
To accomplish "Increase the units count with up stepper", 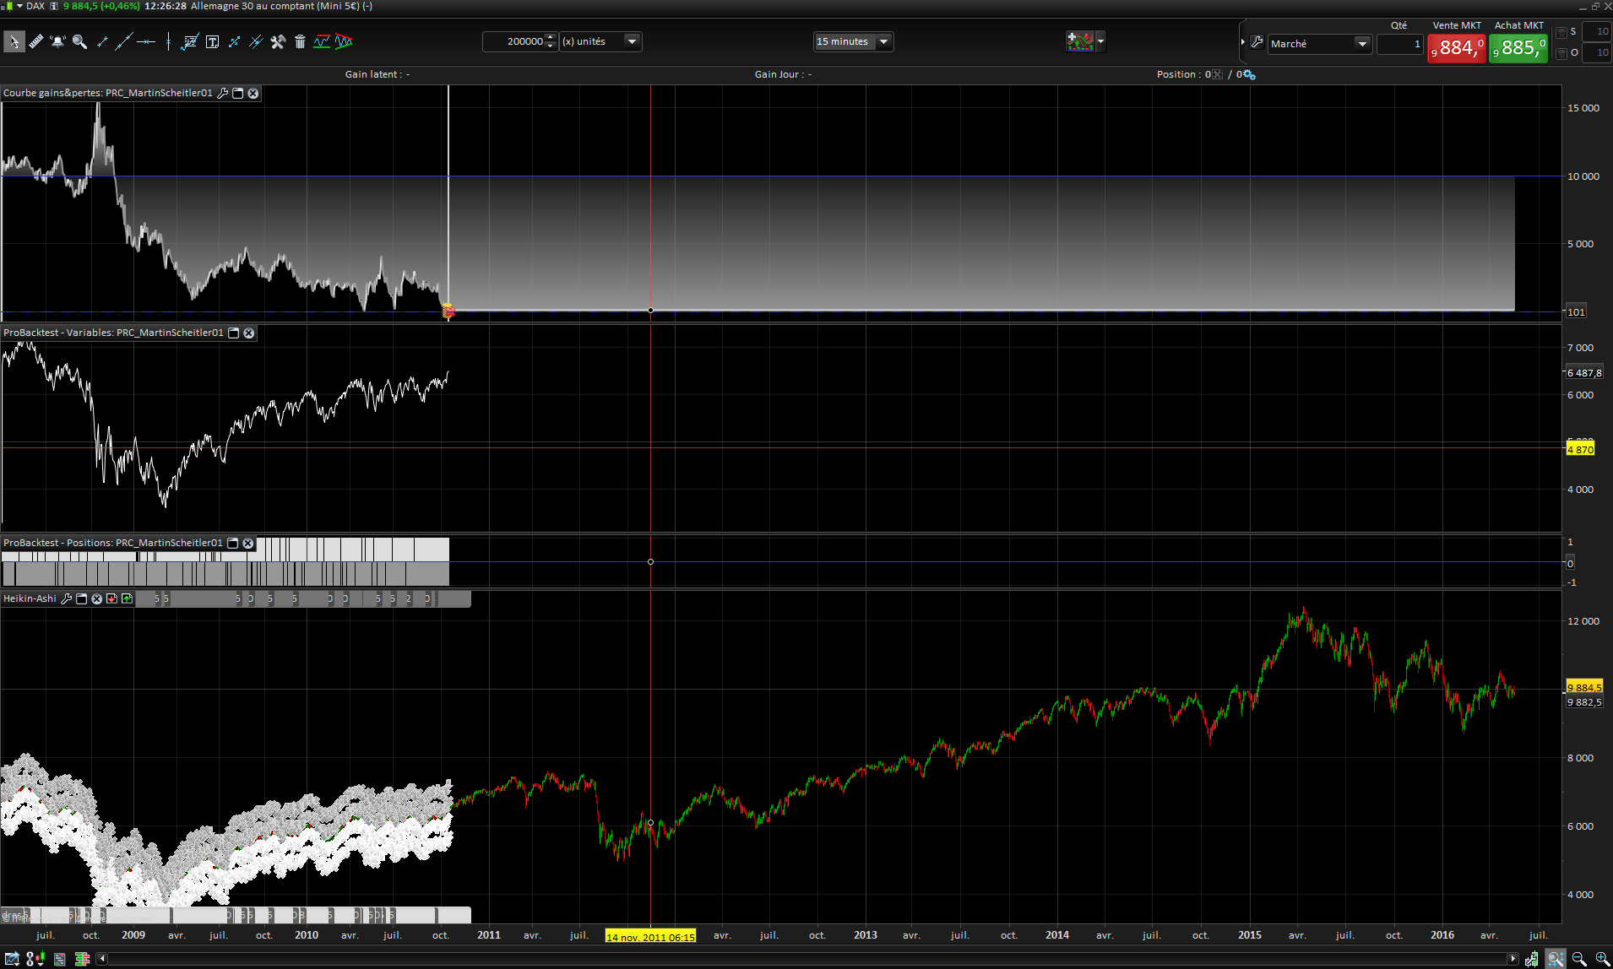I will click(551, 37).
